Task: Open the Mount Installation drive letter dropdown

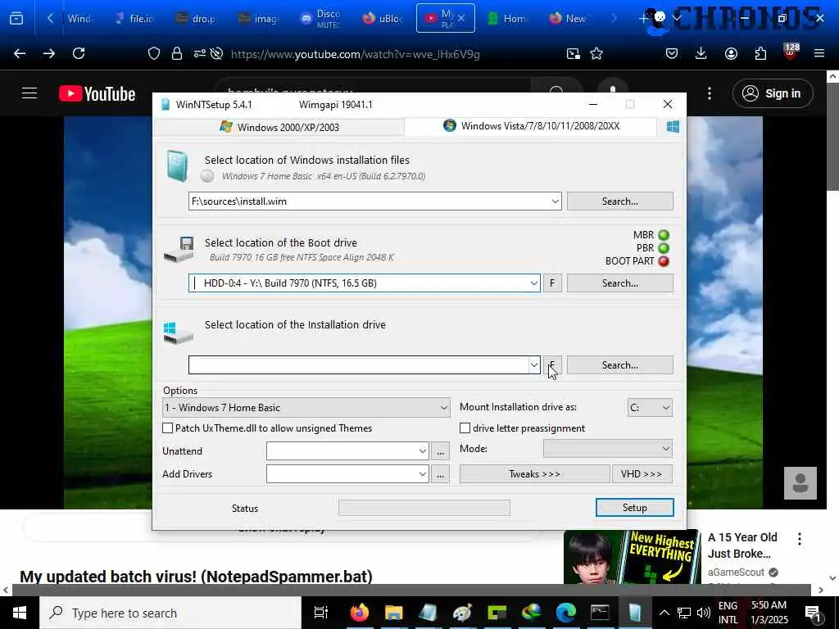Action: click(650, 408)
